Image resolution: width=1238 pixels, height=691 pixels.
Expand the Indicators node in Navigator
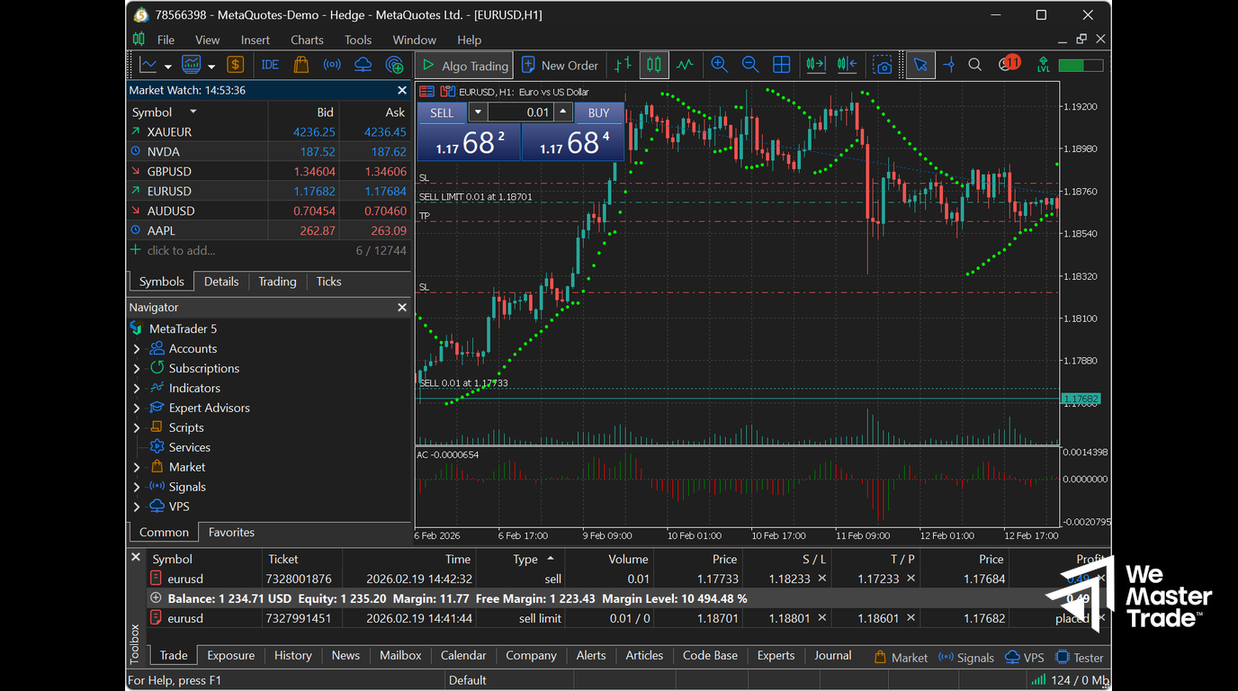137,389
